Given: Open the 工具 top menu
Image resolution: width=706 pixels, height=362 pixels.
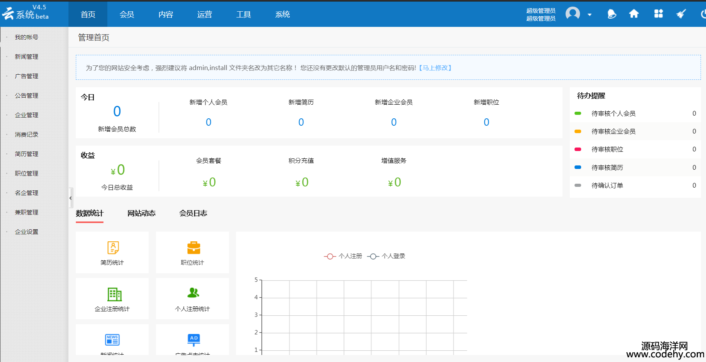Looking at the screenshot, I should click(x=244, y=14).
